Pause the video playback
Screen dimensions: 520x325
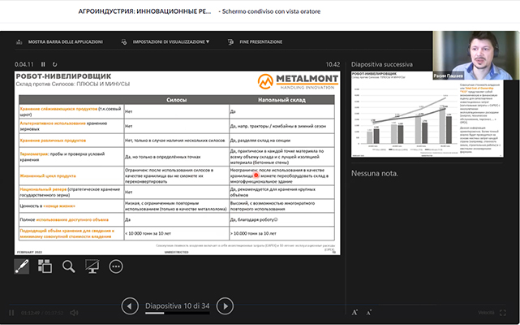pos(11,312)
